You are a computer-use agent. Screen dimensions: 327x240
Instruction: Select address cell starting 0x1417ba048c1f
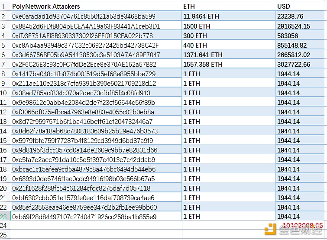point(96,74)
